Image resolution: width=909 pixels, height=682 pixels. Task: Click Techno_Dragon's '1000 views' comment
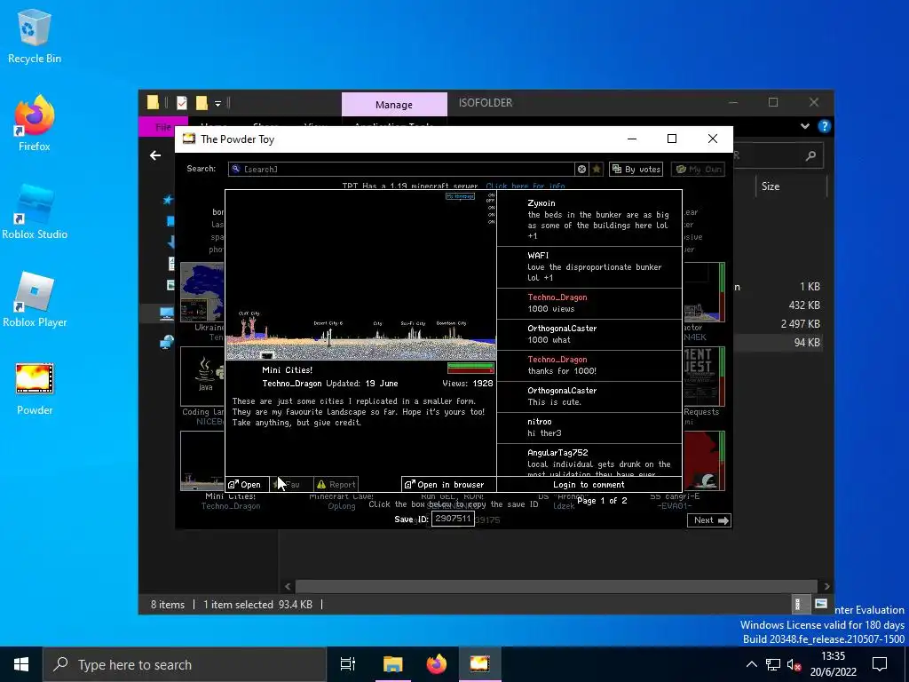589,304
